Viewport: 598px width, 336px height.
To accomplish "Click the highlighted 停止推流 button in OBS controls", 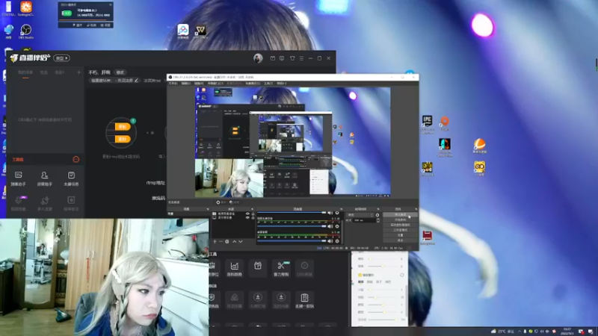I will [x=400, y=215].
